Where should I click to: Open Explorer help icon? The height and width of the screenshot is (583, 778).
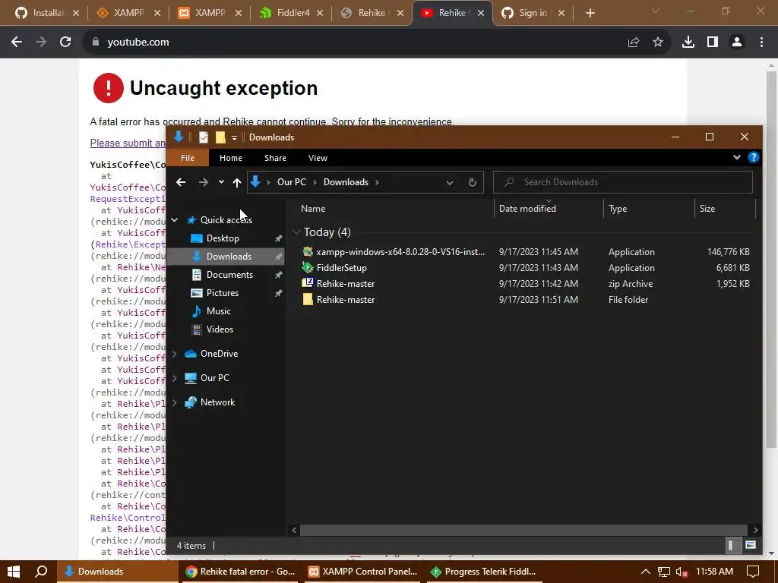(753, 158)
